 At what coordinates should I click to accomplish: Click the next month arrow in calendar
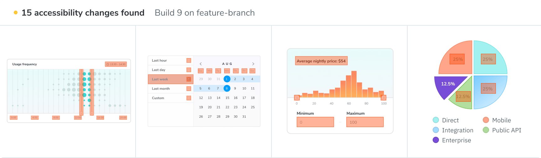(253, 64)
